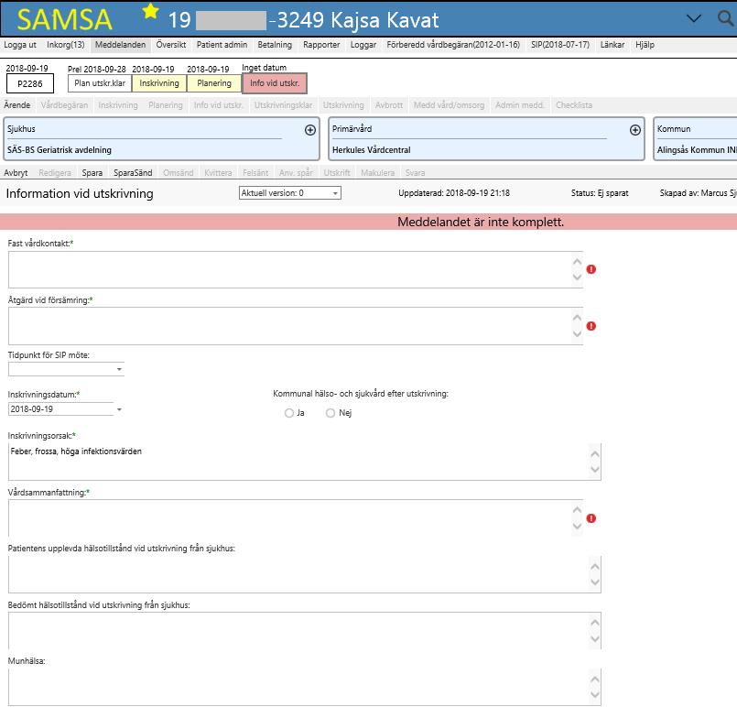Open SIP(2018-07-17) menu item
Image resolution: width=737 pixels, height=707 pixels.
tap(560, 45)
